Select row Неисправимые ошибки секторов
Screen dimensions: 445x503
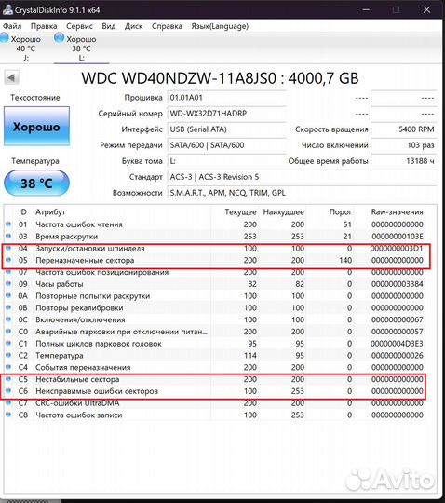(215, 390)
